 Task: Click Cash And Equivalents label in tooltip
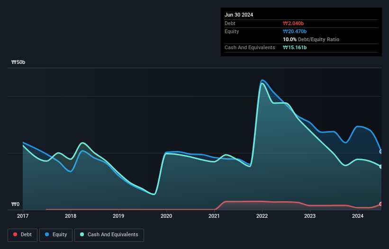[250, 47]
